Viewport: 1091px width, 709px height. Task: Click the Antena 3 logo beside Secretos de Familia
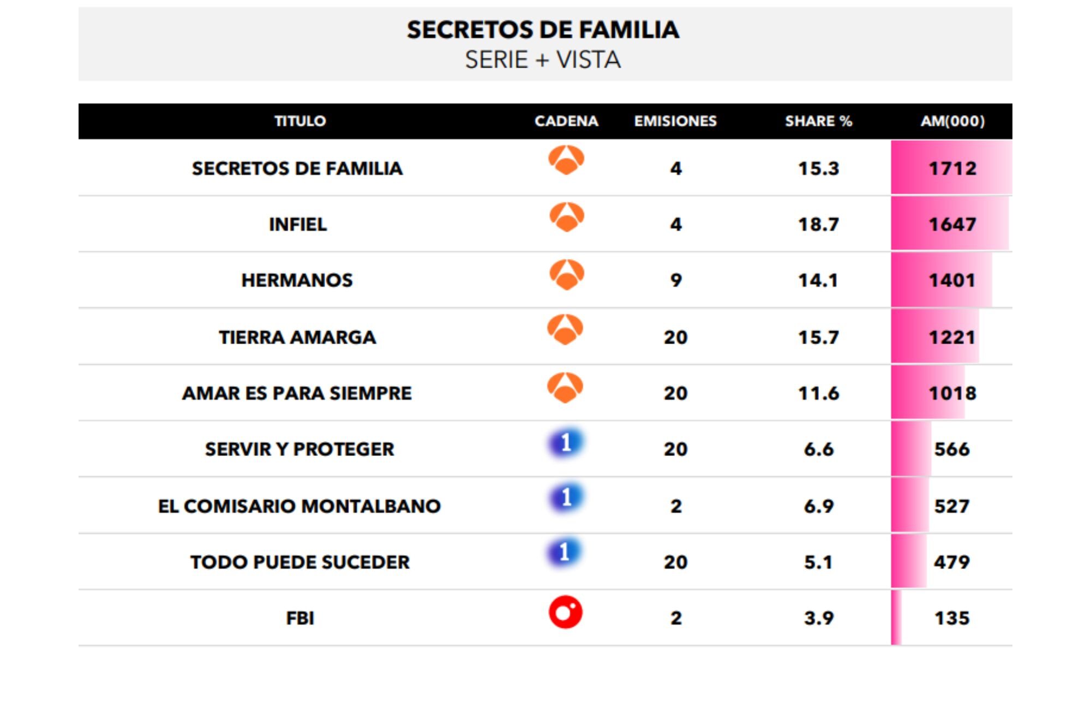[x=566, y=160]
